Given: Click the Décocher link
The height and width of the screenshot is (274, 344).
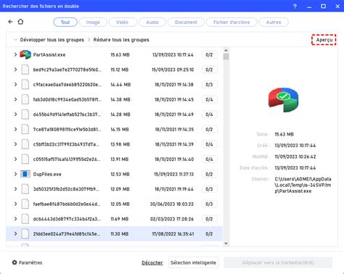Looking at the screenshot, I should tap(152, 262).
